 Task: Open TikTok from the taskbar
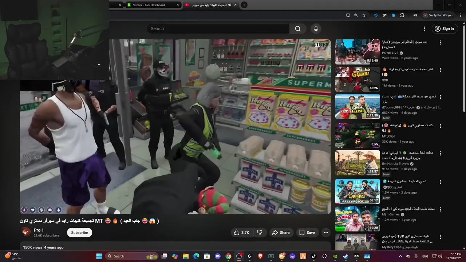313,256
